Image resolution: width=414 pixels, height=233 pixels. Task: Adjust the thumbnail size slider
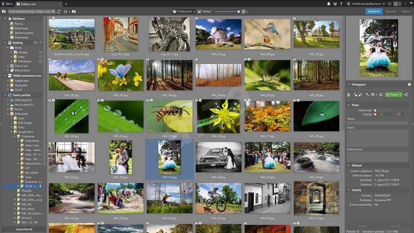[x=227, y=11]
